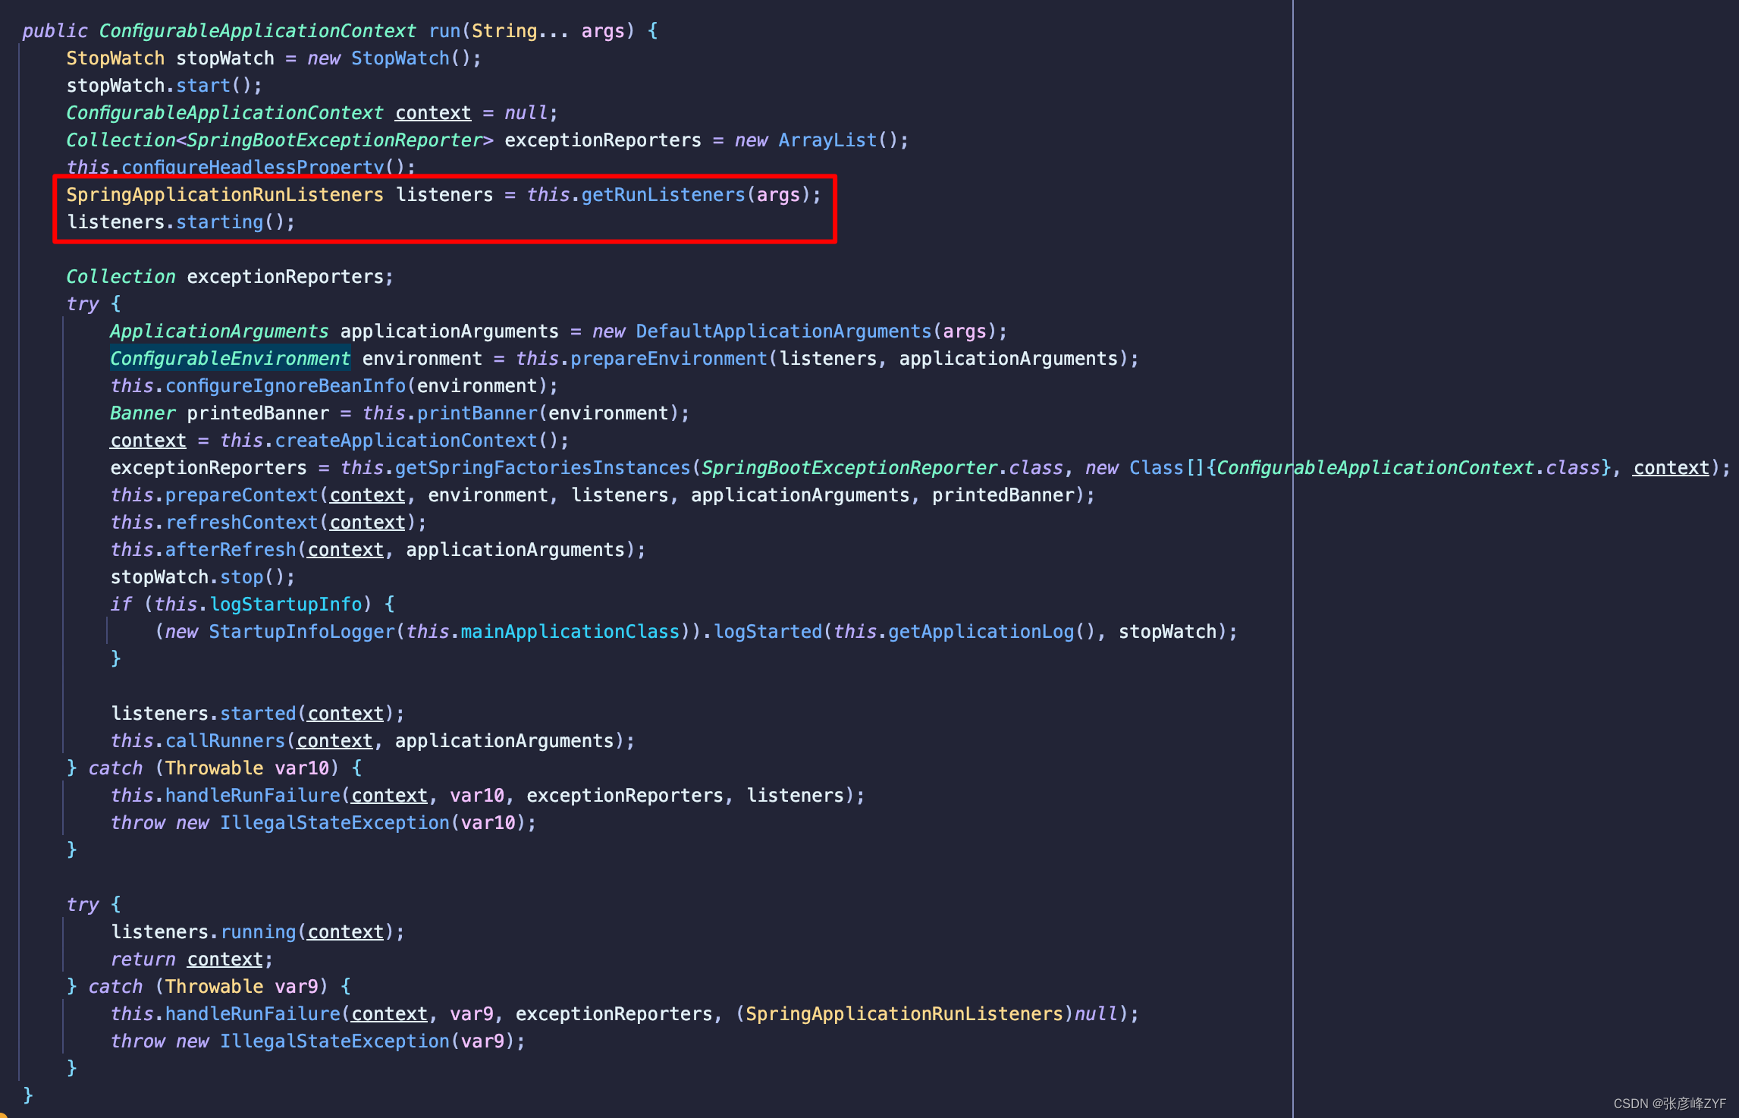Click logStartupInfo field in if condition
Viewport: 1739px width, 1118px height.
pyautogui.click(x=286, y=605)
